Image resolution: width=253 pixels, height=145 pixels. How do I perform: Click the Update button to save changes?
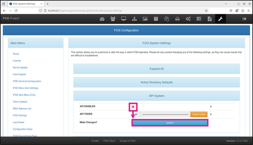170,123
